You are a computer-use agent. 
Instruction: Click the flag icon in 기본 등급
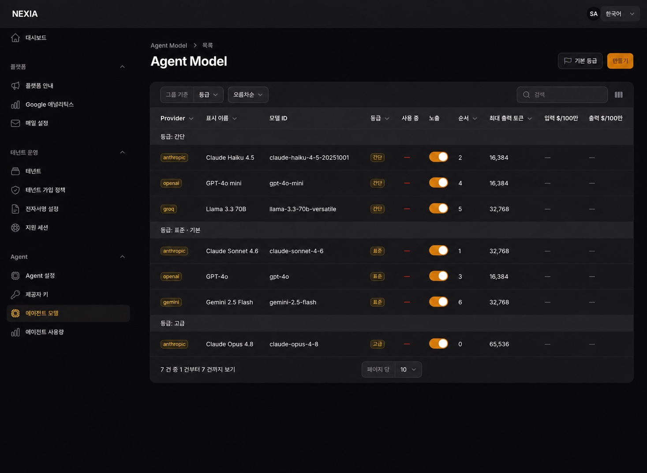coord(568,61)
